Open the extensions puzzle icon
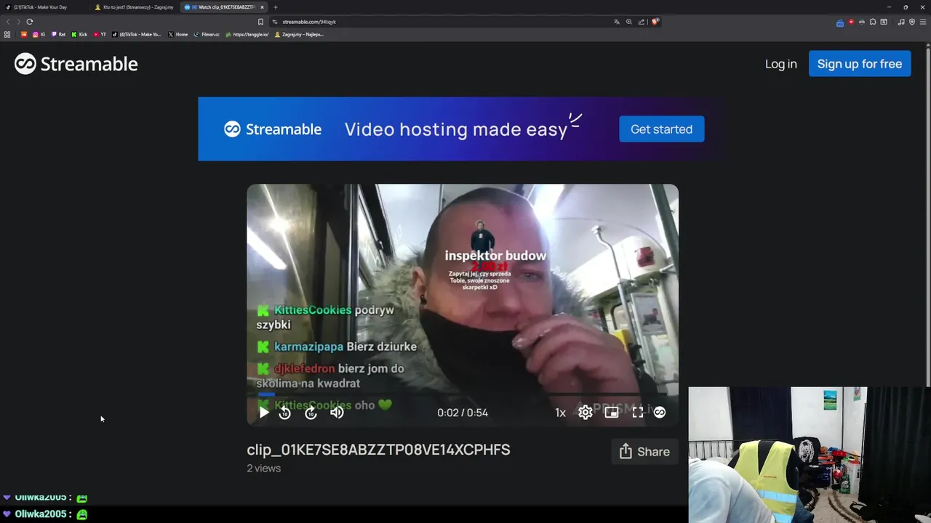Image resolution: width=931 pixels, height=523 pixels. coord(873,22)
